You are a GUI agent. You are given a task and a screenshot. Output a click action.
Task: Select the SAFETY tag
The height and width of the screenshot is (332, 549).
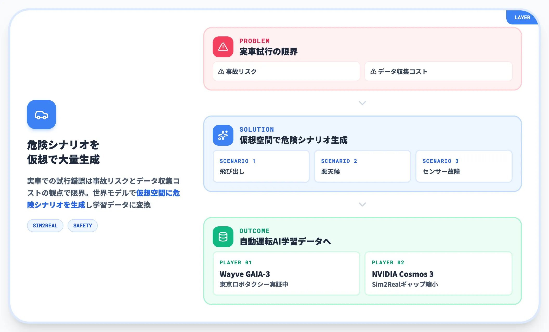83,226
